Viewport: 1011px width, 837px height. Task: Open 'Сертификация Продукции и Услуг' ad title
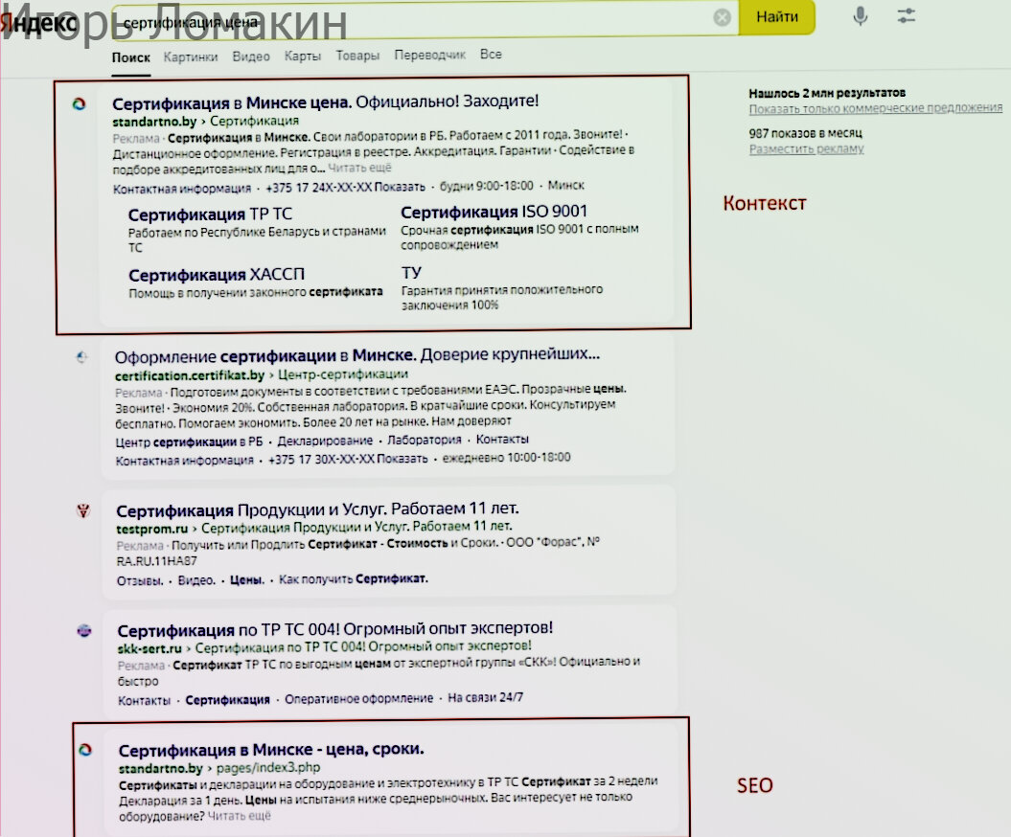[x=317, y=509]
